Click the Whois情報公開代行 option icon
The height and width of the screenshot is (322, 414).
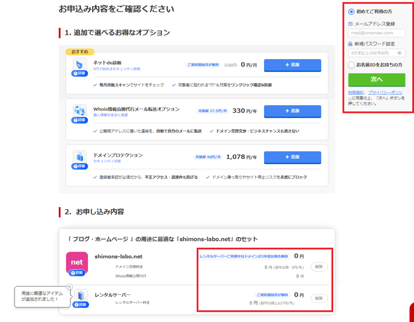click(79, 110)
